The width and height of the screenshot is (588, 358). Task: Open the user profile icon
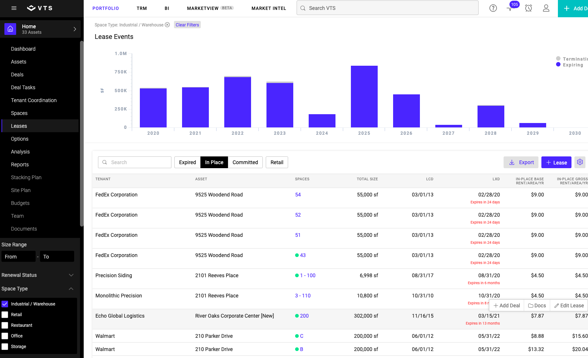pyautogui.click(x=546, y=8)
